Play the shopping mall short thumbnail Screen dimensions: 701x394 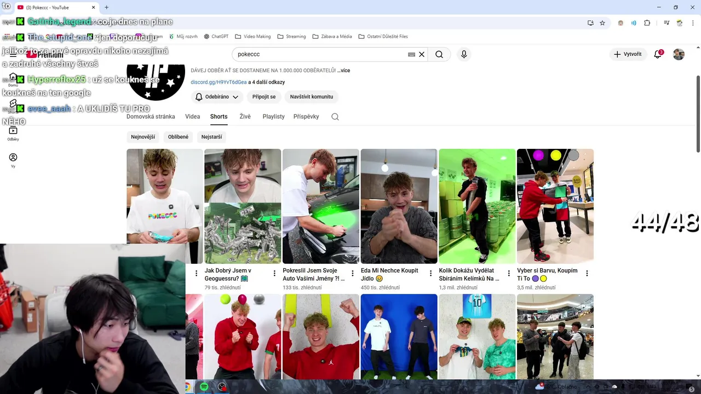(555, 337)
